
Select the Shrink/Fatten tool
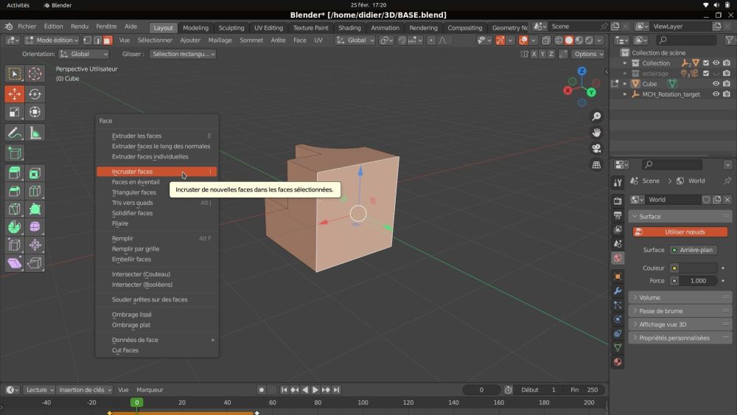tap(35, 245)
